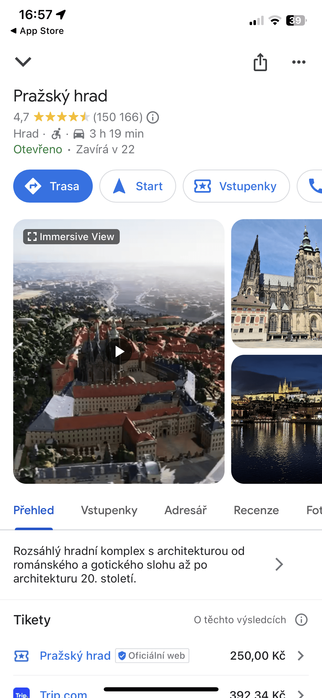Go back to App Store
322x698 pixels.
tap(37, 31)
